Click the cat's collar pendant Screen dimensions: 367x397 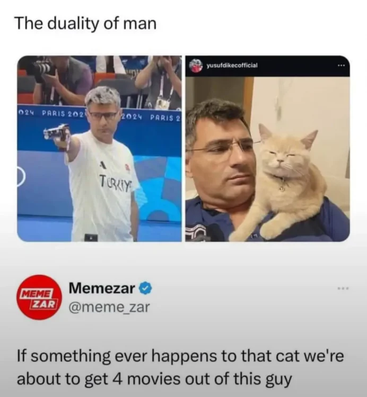(282, 188)
